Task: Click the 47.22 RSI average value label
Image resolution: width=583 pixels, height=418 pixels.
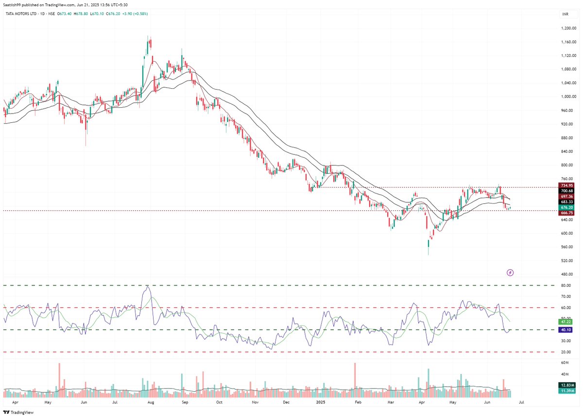Action: pos(566,321)
